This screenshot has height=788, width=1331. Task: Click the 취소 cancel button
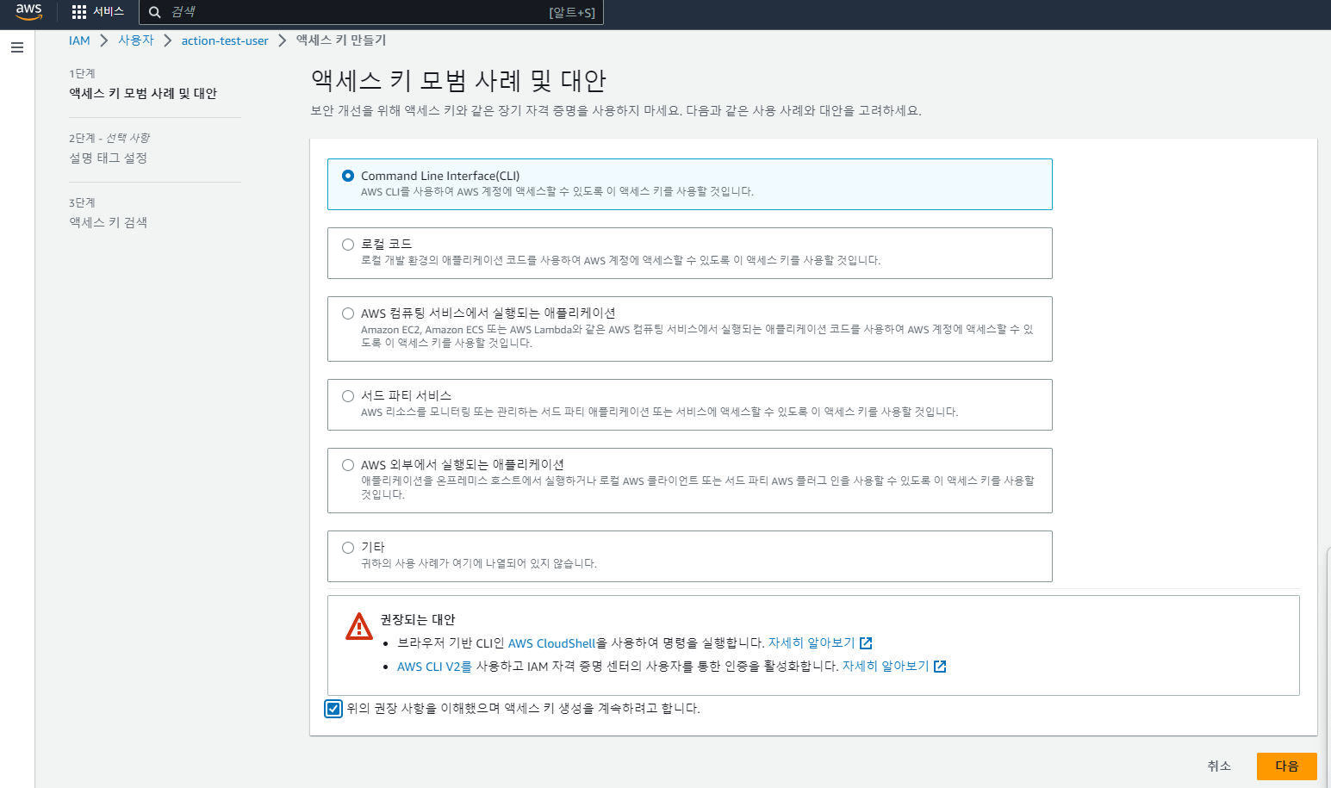pyautogui.click(x=1219, y=766)
